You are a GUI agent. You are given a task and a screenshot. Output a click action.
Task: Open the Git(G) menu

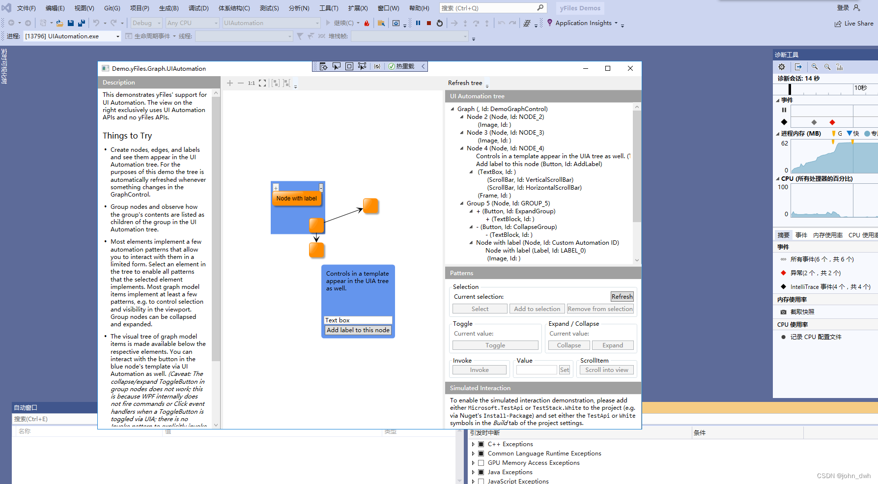(112, 8)
